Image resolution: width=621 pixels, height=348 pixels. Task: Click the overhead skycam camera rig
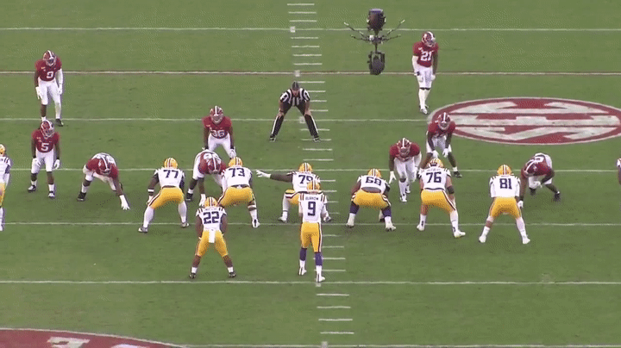[374, 40]
